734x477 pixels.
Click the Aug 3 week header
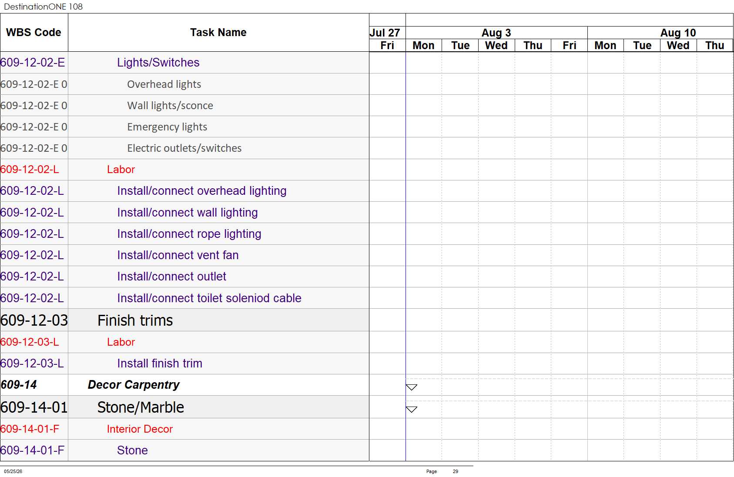pyautogui.click(x=496, y=33)
